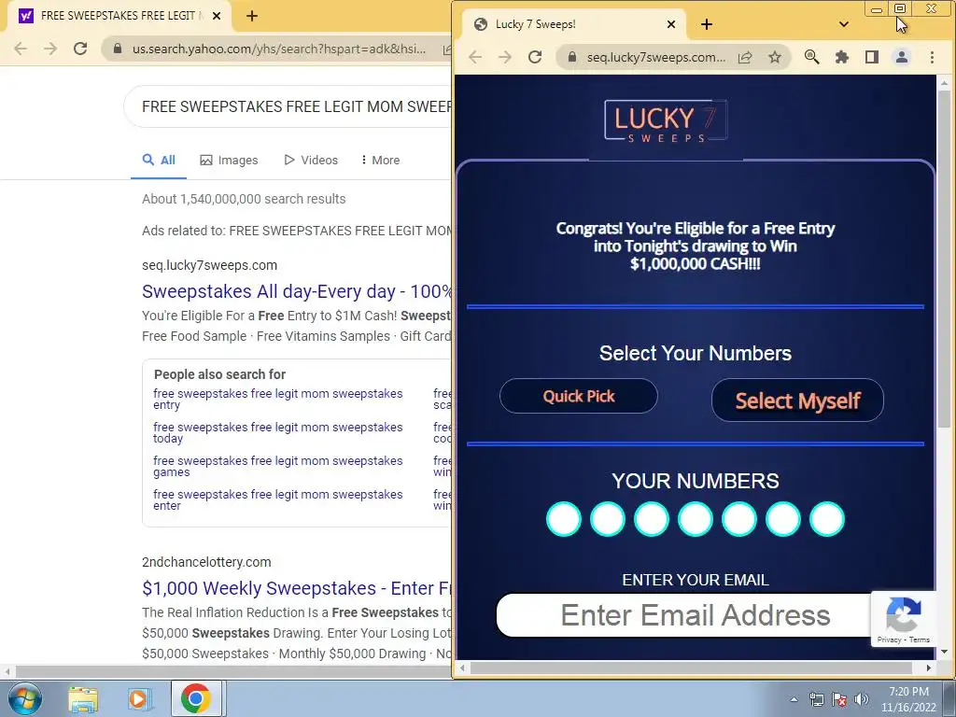The width and height of the screenshot is (956, 717).
Task: Click lock icon in Yahoo address bar
Action: tap(118, 49)
